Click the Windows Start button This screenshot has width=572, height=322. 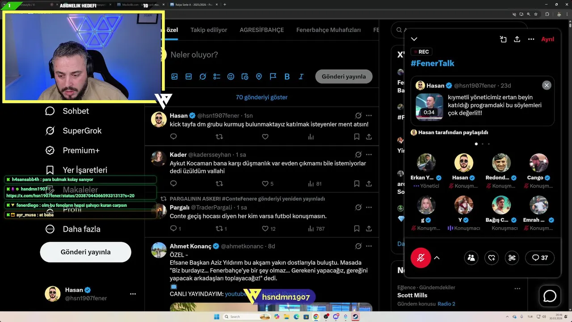pos(217,317)
